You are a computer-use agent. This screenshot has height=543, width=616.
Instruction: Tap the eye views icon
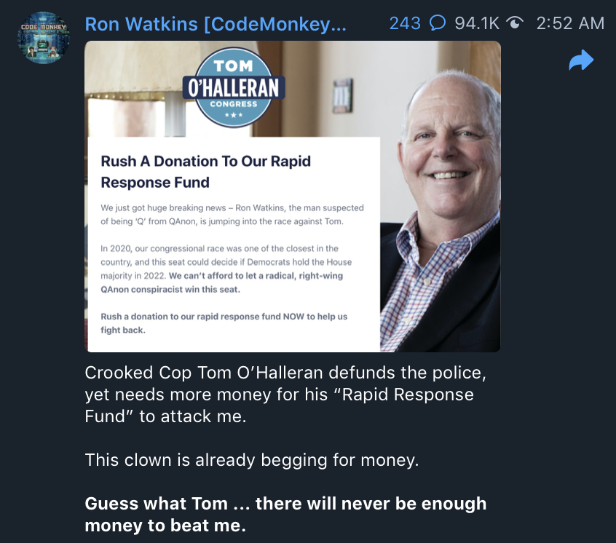coord(514,23)
